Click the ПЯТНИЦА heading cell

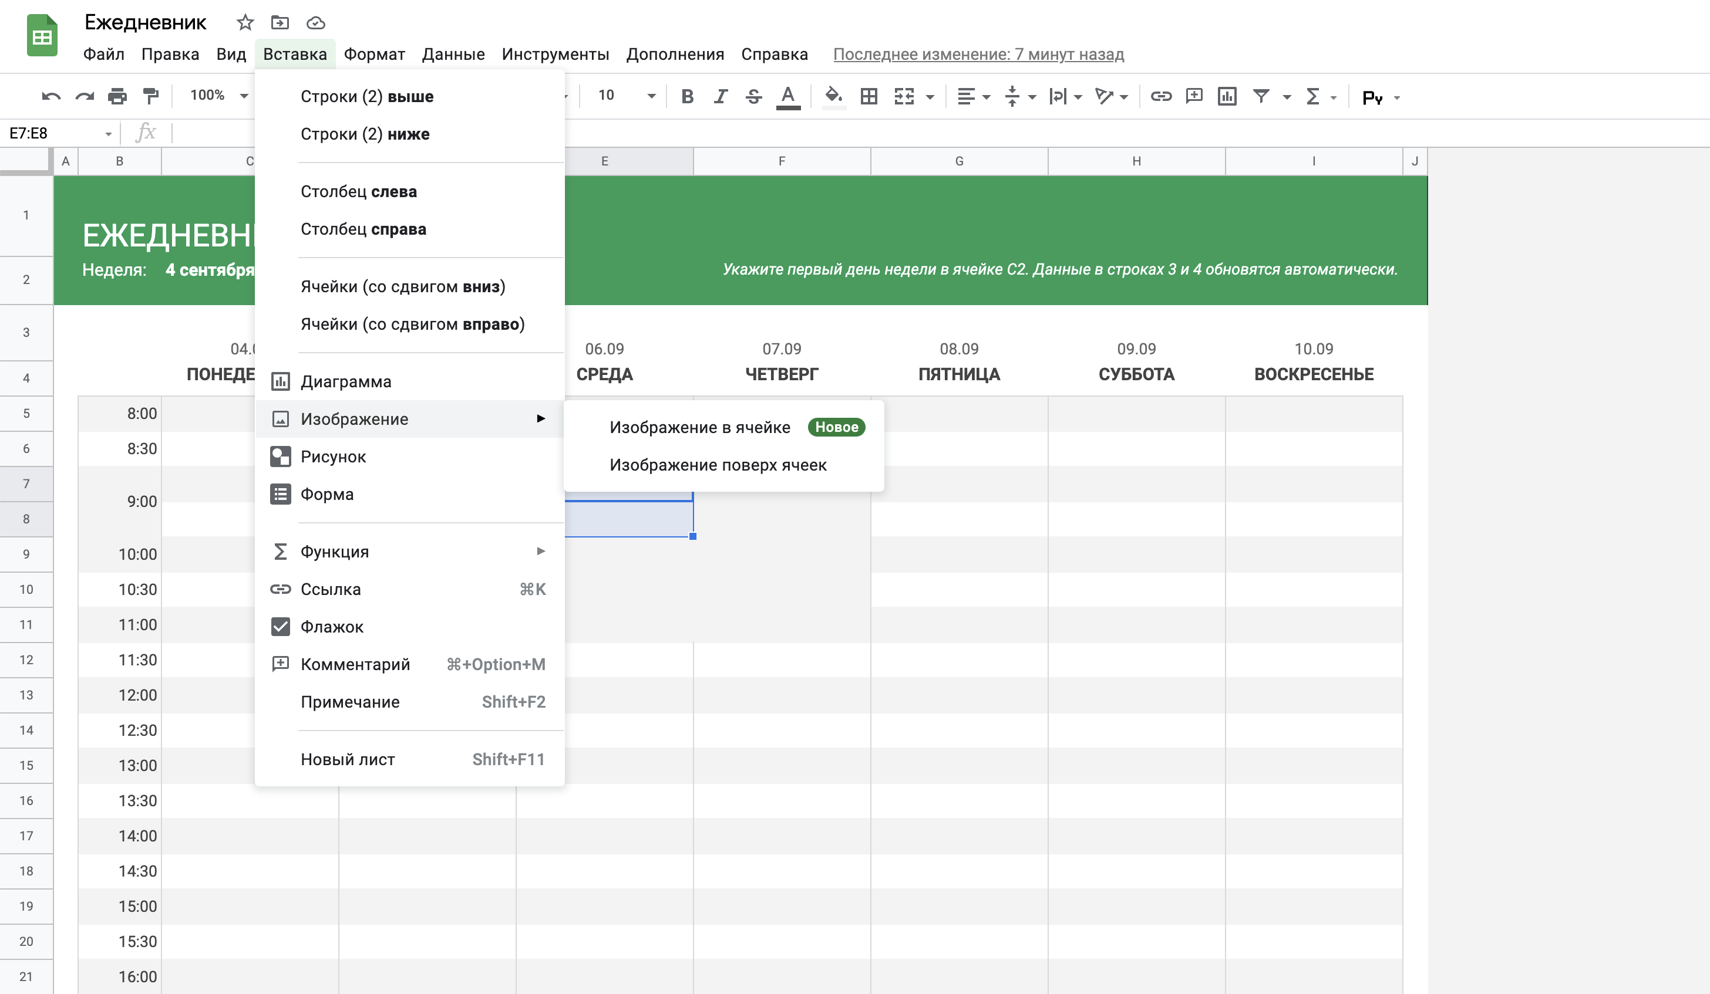(959, 374)
